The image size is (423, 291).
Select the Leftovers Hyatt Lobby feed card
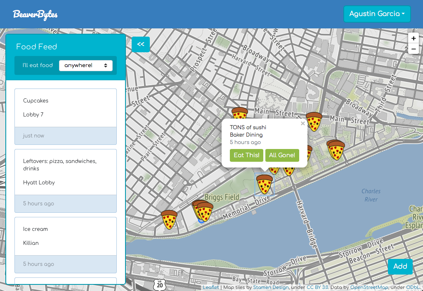pyautogui.click(x=66, y=181)
